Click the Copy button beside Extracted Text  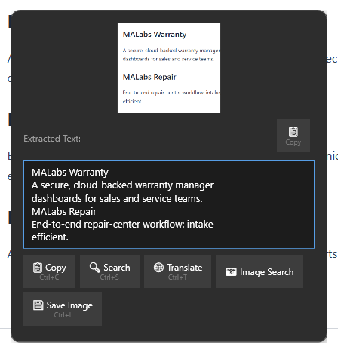[293, 136]
